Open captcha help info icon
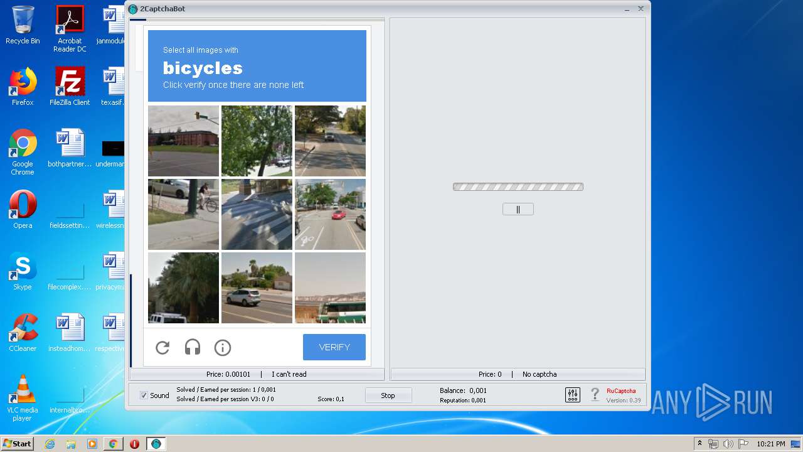The width and height of the screenshot is (803, 452). 223,347
